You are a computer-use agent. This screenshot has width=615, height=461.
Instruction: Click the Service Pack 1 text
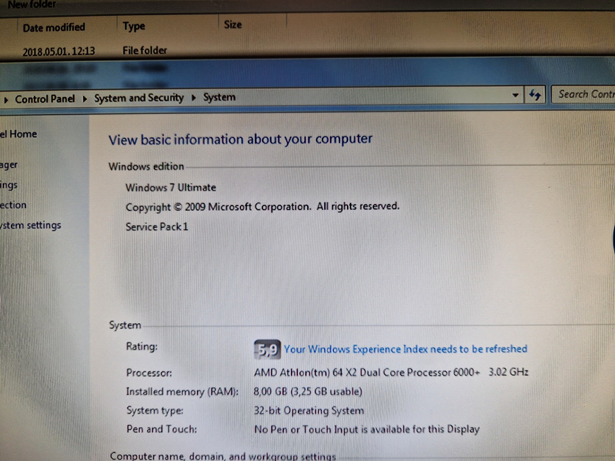pos(157,227)
